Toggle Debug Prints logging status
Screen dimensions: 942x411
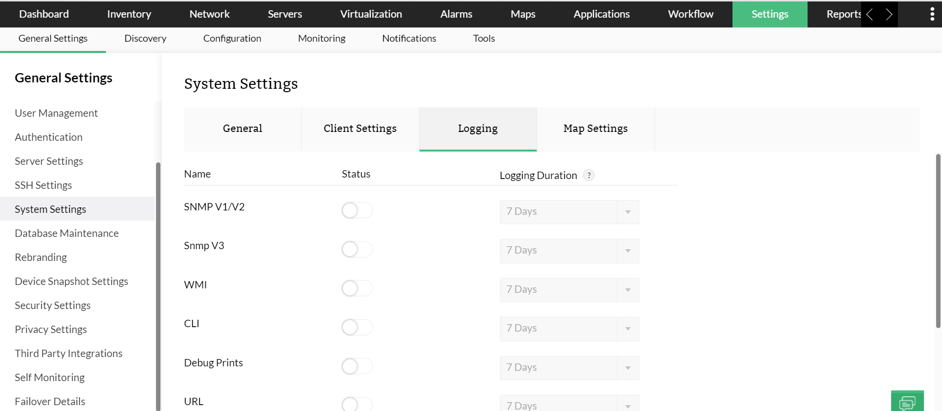click(357, 366)
